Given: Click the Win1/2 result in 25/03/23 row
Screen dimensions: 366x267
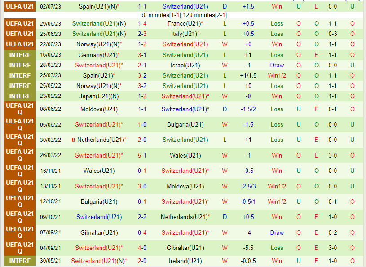Looking at the screenshot, I should tap(277, 75).
